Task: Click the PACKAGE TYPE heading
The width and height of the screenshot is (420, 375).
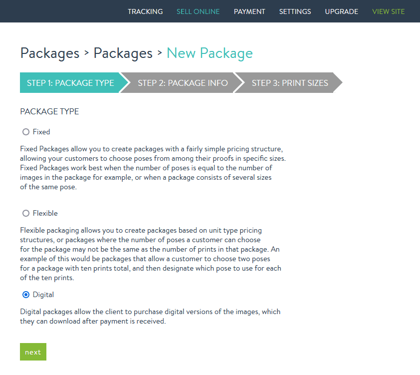Action: click(x=49, y=111)
